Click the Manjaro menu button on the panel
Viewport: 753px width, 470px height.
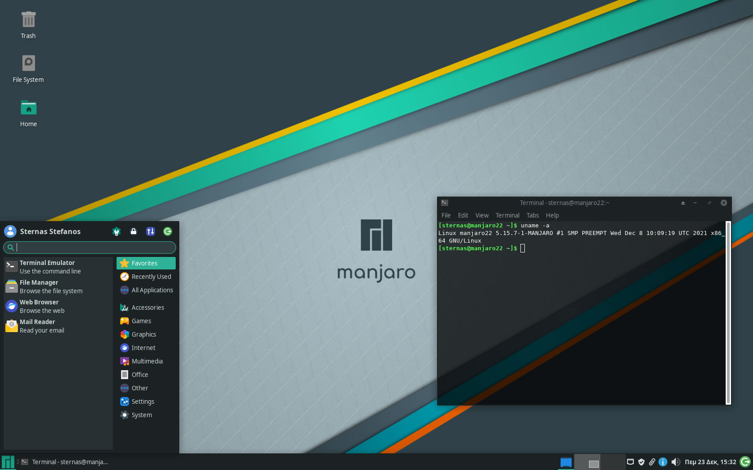[x=8, y=462]
